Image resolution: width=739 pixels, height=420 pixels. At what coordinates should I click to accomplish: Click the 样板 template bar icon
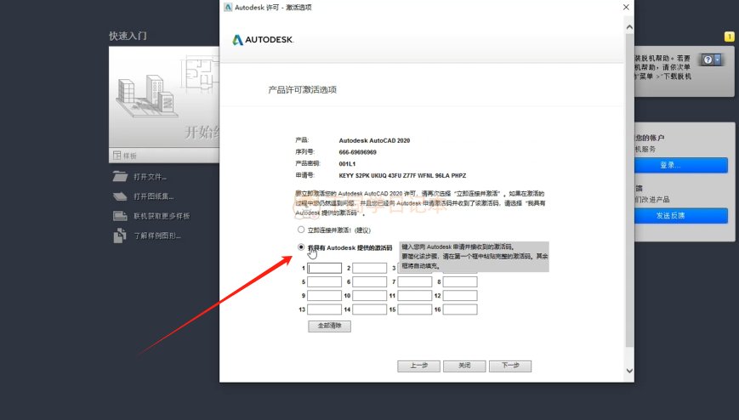coord(117,155)
